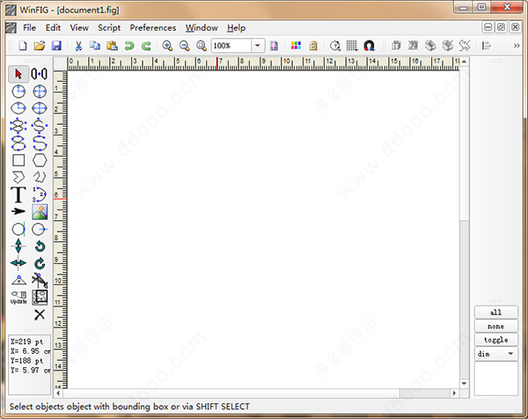Screen dimensions: 528x419
Task: Select the hexagon polygon tool
Action: (x=40, y=160)
